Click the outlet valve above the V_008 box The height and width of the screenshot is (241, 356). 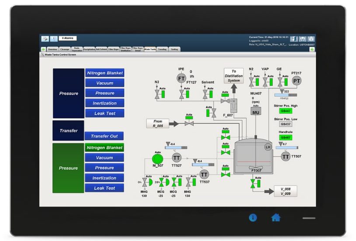253,184
